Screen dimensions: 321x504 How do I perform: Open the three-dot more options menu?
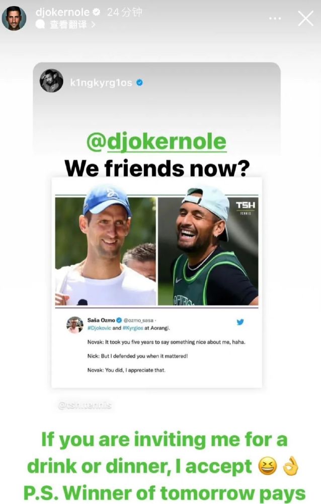tap(275, 18)
